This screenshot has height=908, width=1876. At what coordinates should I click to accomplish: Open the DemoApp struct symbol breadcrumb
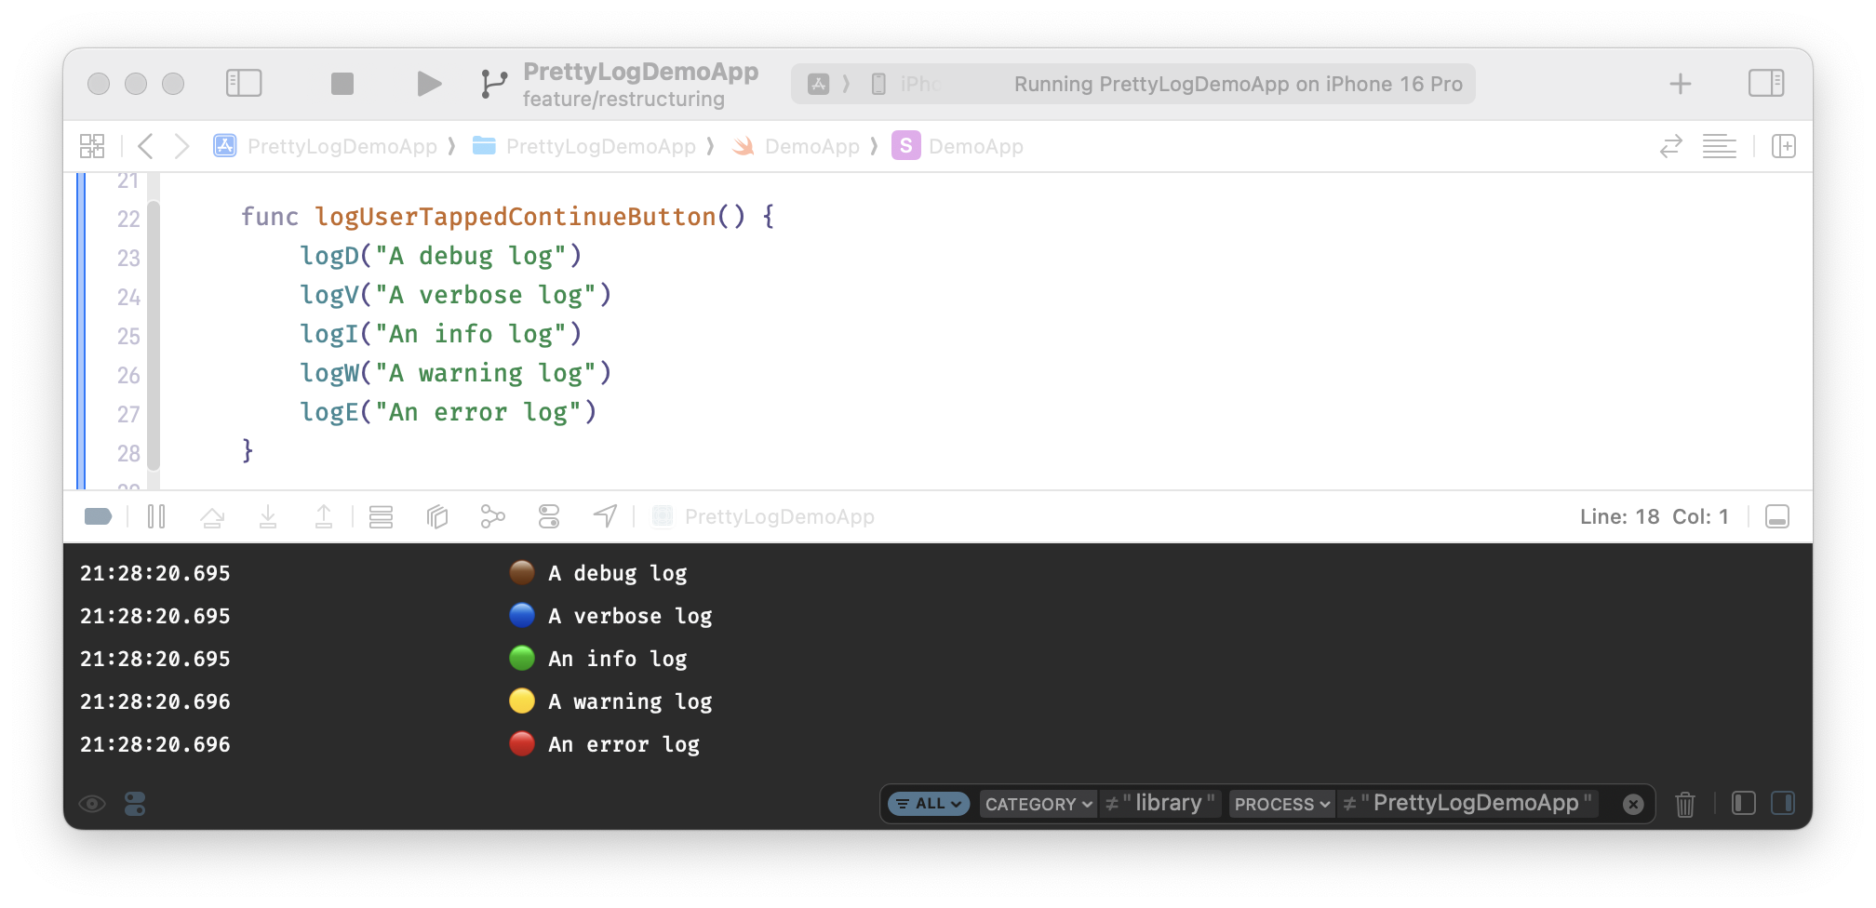[x=958, y=146]
